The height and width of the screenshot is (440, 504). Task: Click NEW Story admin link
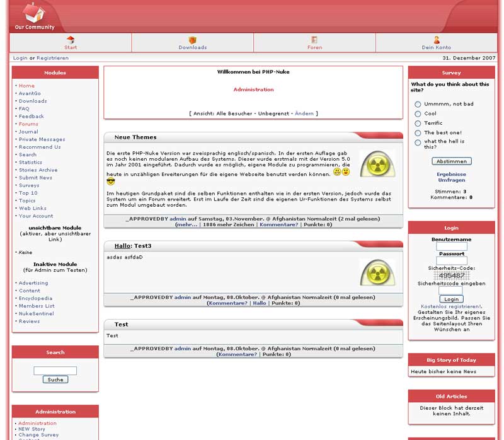click(x=31, y=429)
